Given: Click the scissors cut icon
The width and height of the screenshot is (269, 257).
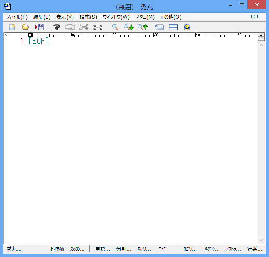Looking at the screenshot, I should 84,27.
